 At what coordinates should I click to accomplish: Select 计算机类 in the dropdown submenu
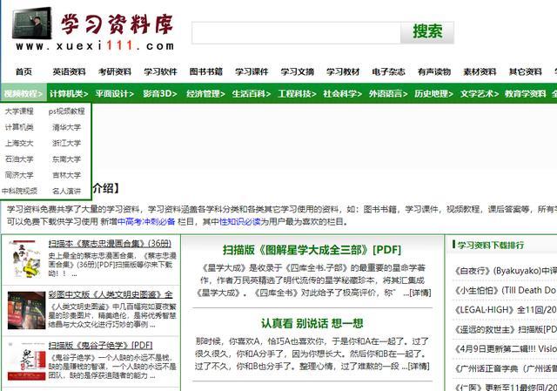tap(19, 127)
